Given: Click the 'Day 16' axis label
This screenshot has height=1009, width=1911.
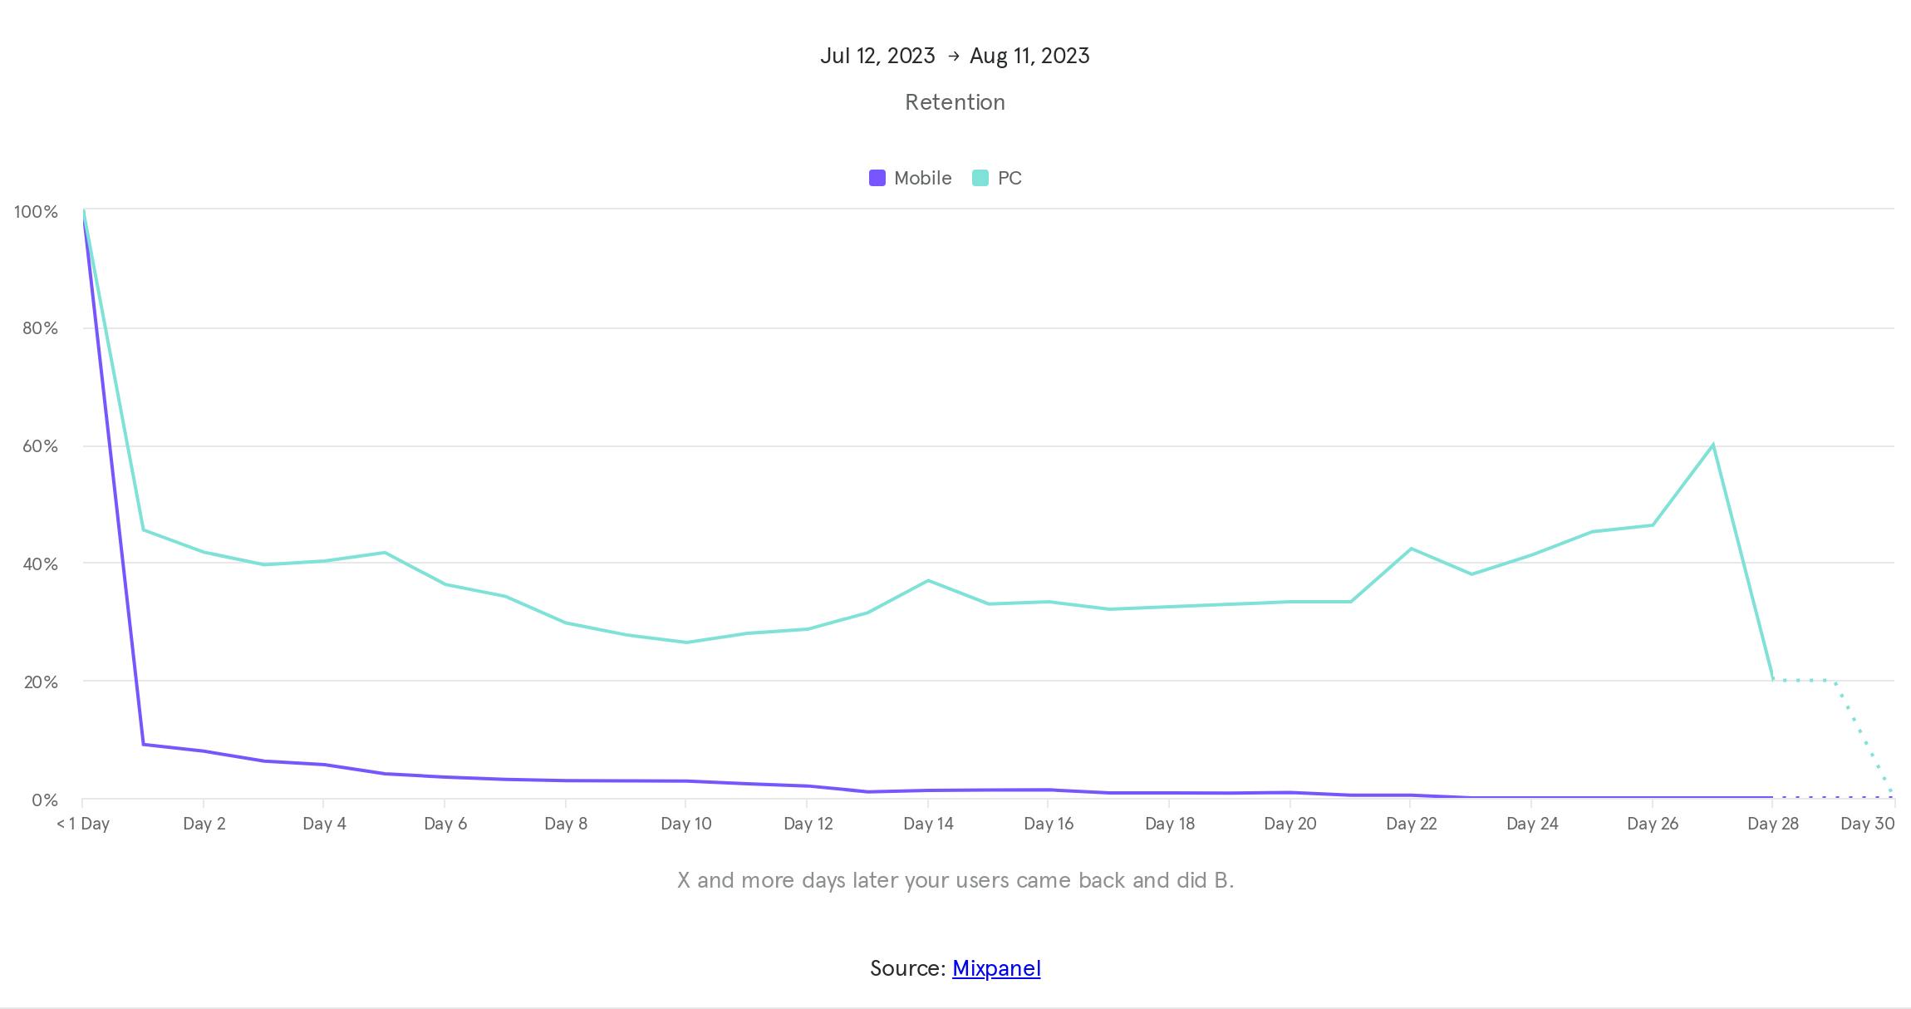Looking at the screenshot, I should (1049, 824).
